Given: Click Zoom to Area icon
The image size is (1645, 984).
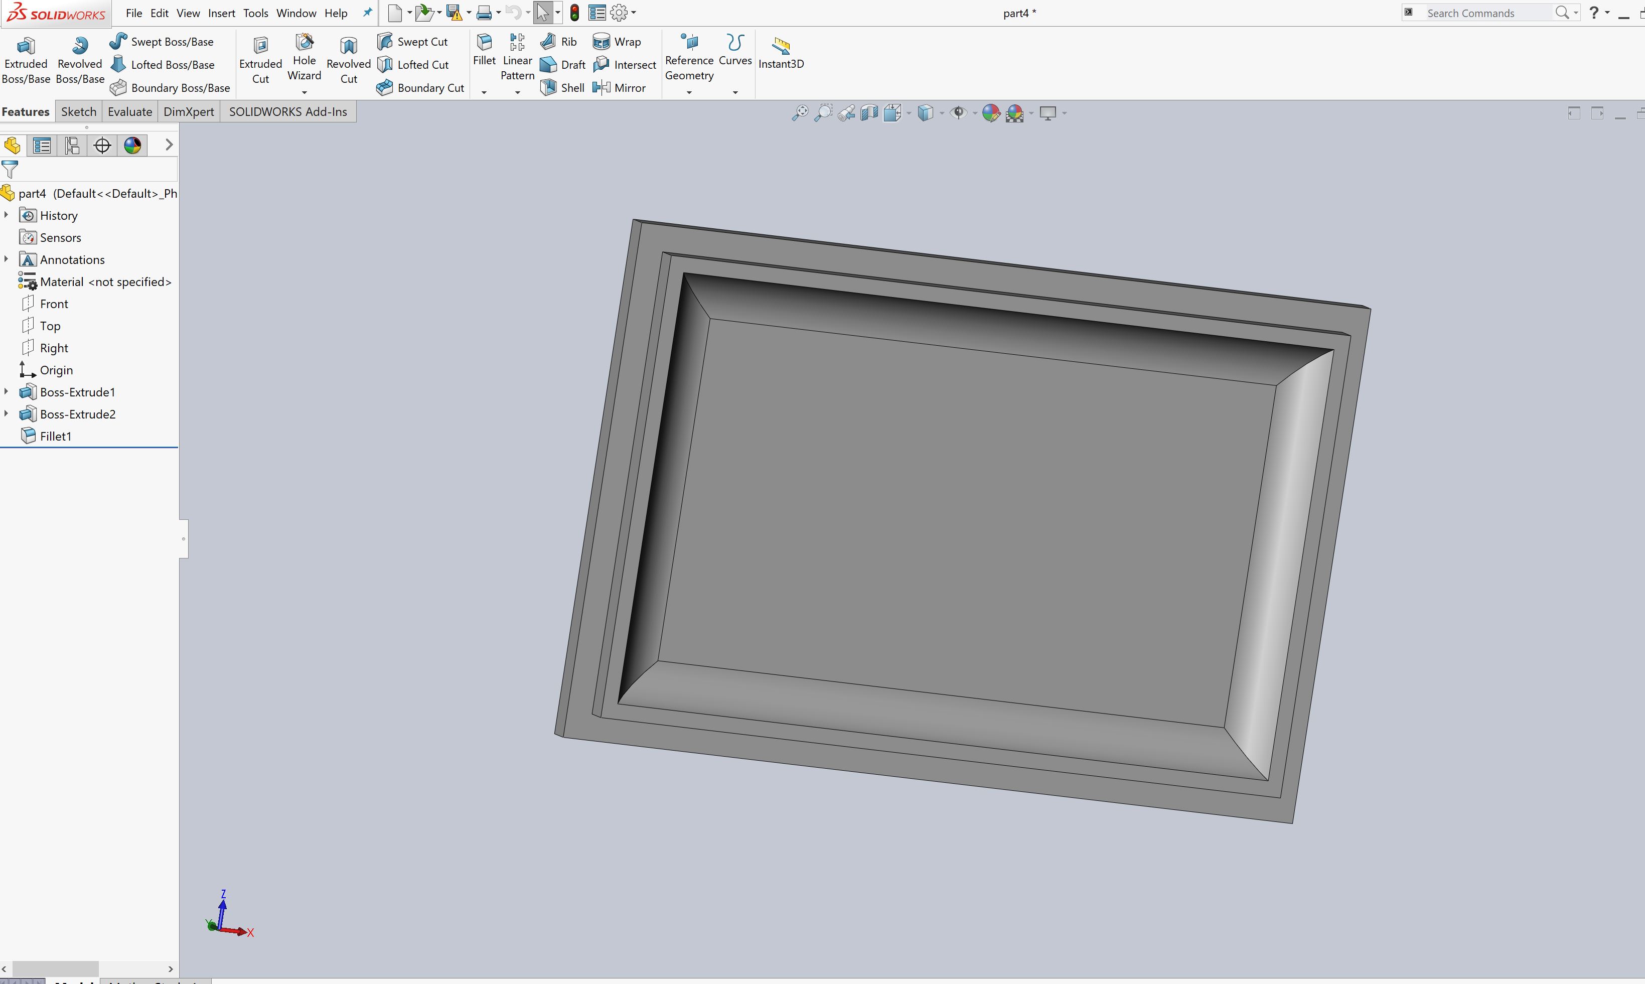Looking at the screenshot, I should click(823, 113).
